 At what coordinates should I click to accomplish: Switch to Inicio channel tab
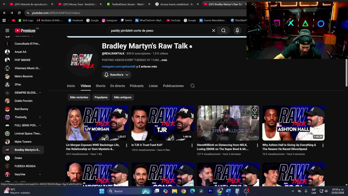(71, 86)
